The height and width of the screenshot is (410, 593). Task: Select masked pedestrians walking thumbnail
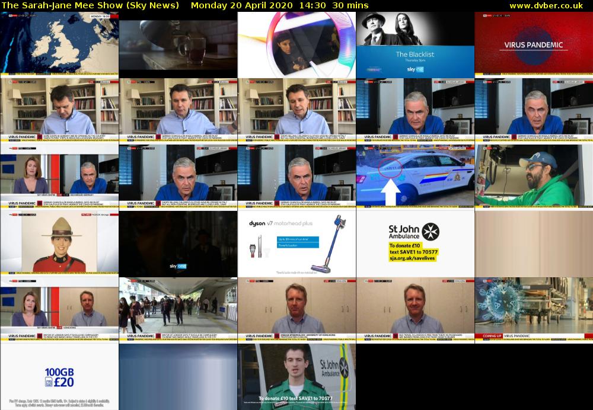pyautogui.click(x=178, y=310)
